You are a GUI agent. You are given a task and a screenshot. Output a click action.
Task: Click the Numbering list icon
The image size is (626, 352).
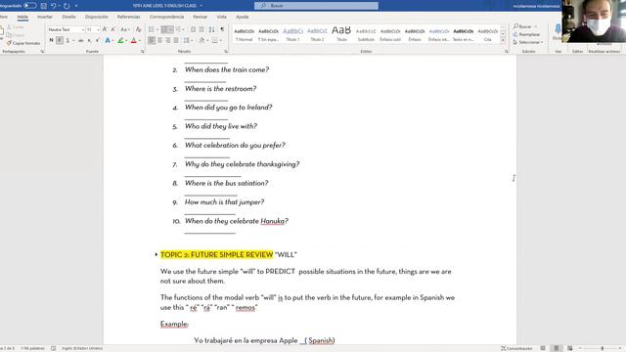coord(165,29)
